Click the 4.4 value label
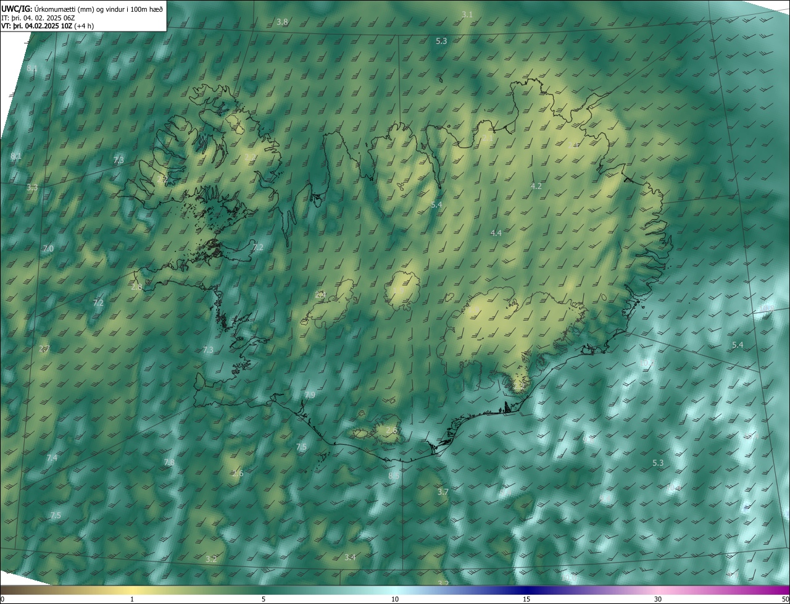The image size is (790, 604). tap(496, 233)
